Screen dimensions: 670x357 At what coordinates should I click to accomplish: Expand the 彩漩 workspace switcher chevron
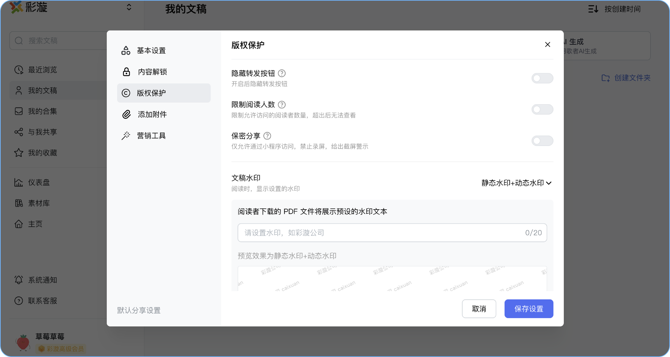click(x=129, y=7)
